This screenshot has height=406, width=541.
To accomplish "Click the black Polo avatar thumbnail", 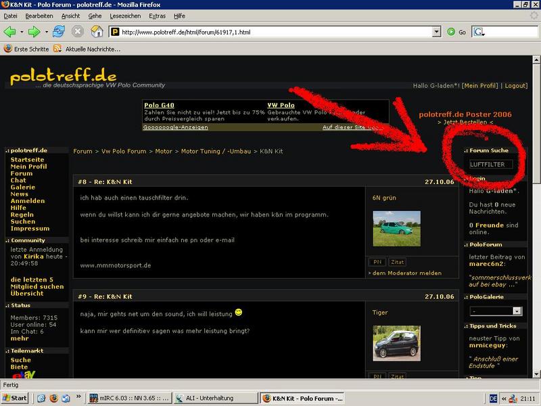I will click(396, 343).
